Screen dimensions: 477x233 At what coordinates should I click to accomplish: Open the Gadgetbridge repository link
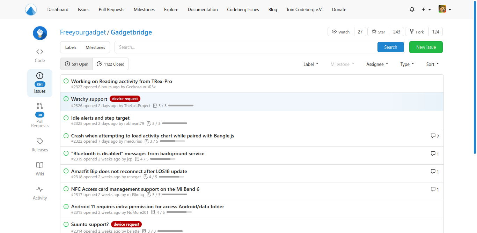(x=131, y=32)
